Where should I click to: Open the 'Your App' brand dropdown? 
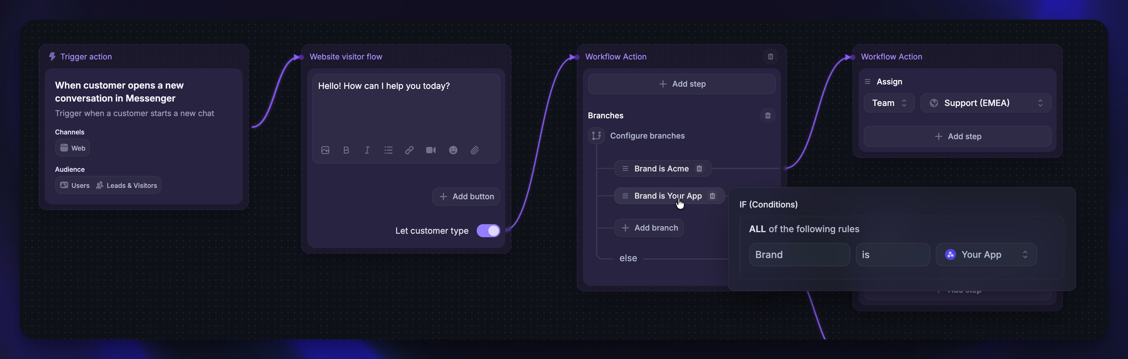(986, 255)
